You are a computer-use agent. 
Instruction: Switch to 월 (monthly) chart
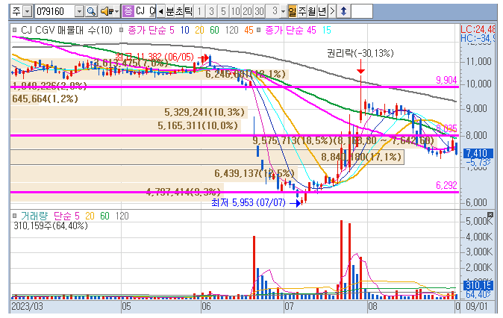click(312, 11)
